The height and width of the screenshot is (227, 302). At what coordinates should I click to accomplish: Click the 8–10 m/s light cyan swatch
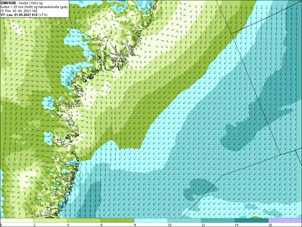pyautogui.click(x=151, y=220)
